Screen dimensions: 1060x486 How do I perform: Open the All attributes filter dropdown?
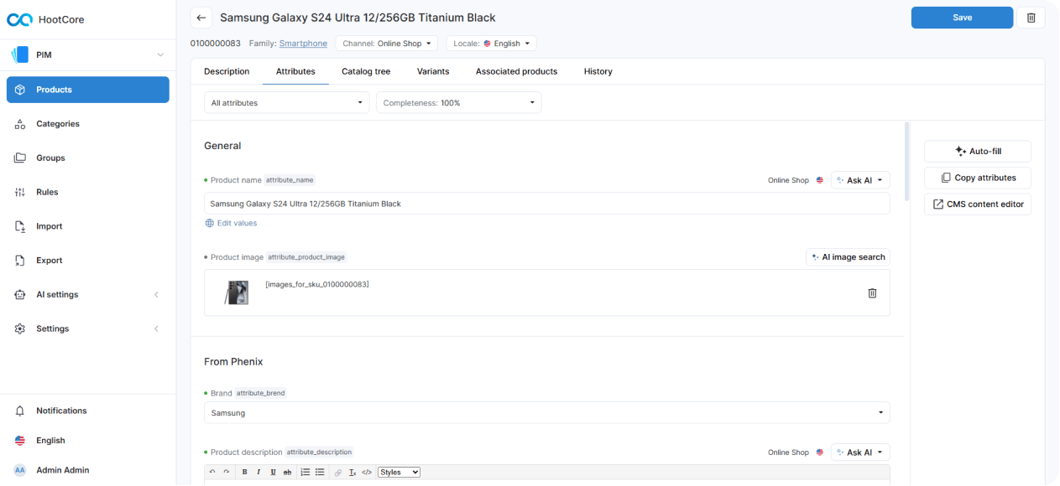(286, 103)
